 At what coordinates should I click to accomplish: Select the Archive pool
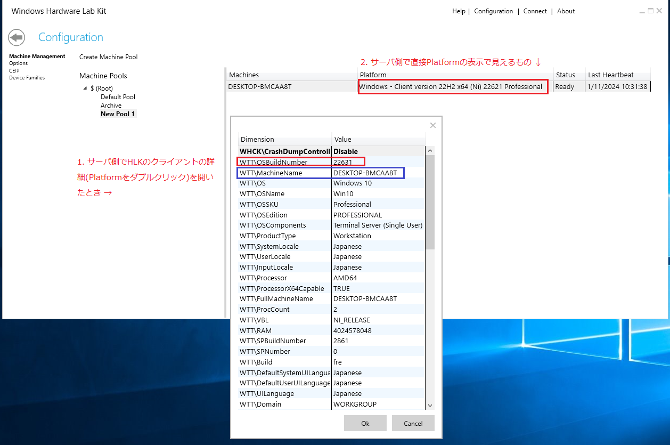coord(111,105)
